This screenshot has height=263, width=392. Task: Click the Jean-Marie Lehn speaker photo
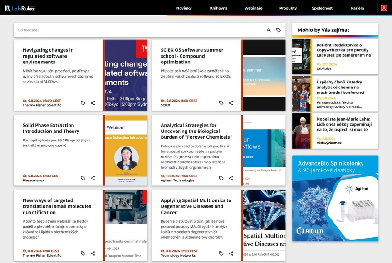point(301,131)
